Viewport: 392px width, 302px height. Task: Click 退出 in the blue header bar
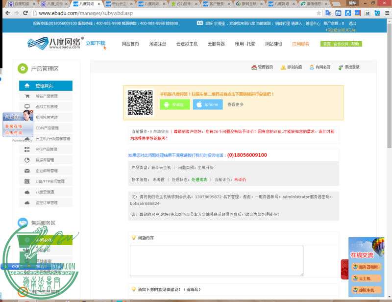pos(352,23)
